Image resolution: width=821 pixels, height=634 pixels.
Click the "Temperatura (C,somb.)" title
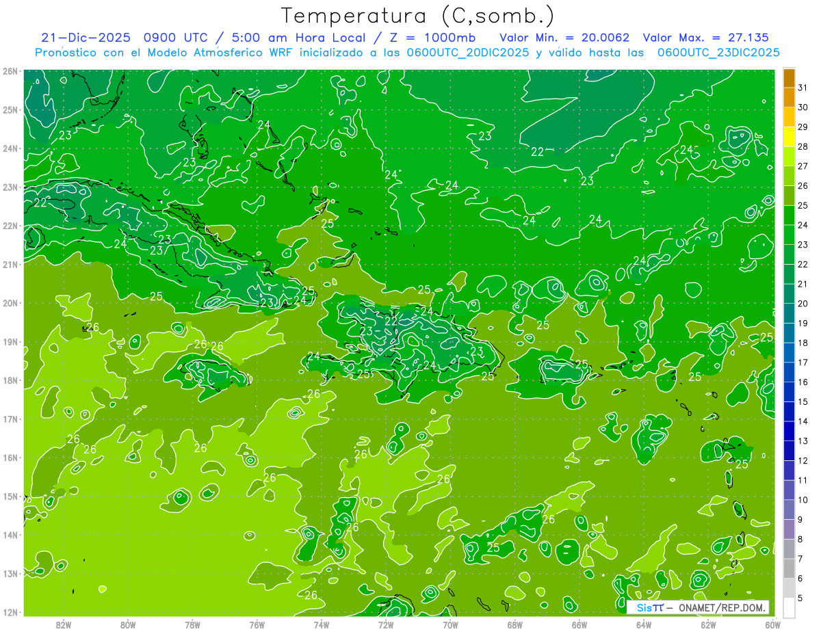(x=418, y=16)
